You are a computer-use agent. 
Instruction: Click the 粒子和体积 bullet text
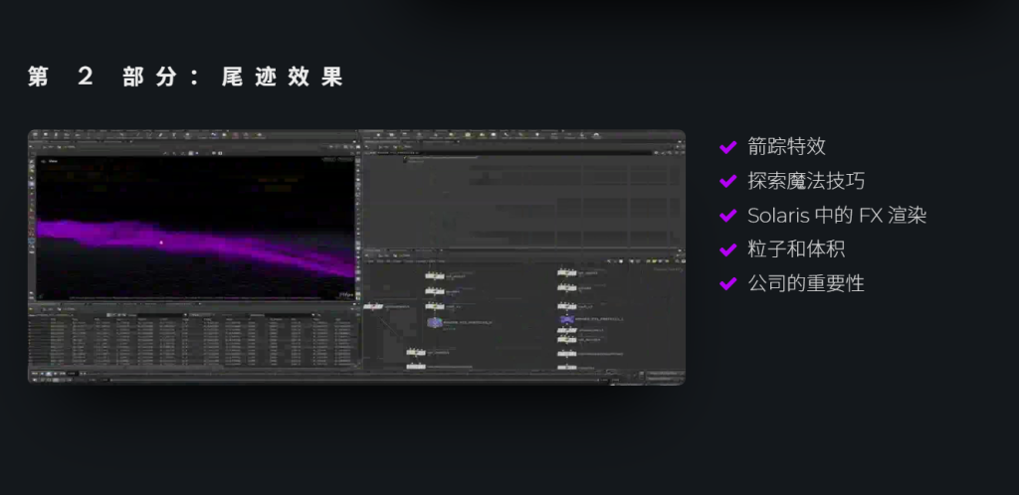tap(796, 250)
